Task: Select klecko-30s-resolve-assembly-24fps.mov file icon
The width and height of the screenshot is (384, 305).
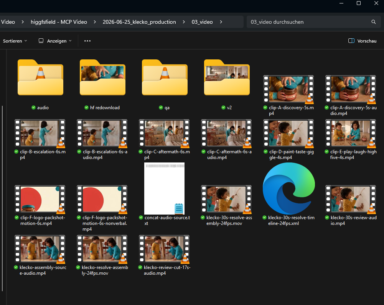Action: pyautogui.click(x=227, y=199)
